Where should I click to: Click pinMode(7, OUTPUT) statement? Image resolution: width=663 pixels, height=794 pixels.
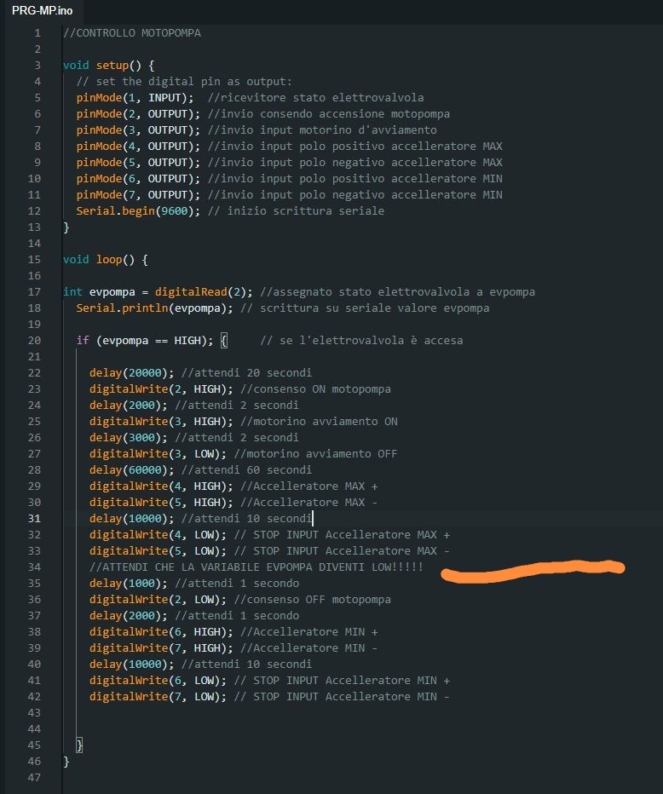coord(138,195)
